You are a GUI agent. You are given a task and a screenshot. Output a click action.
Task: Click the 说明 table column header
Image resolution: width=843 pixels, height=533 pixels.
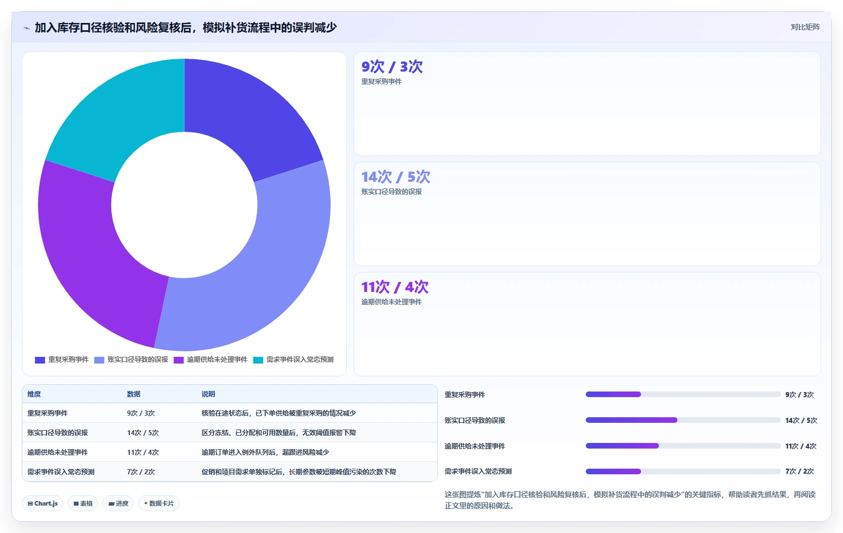coord(208,394)
